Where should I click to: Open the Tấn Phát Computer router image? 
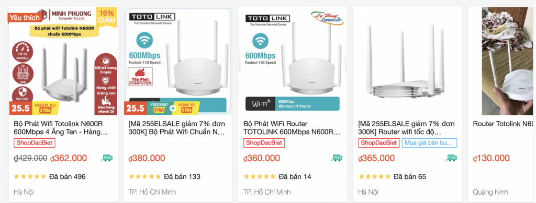click(x=178, y=61)
